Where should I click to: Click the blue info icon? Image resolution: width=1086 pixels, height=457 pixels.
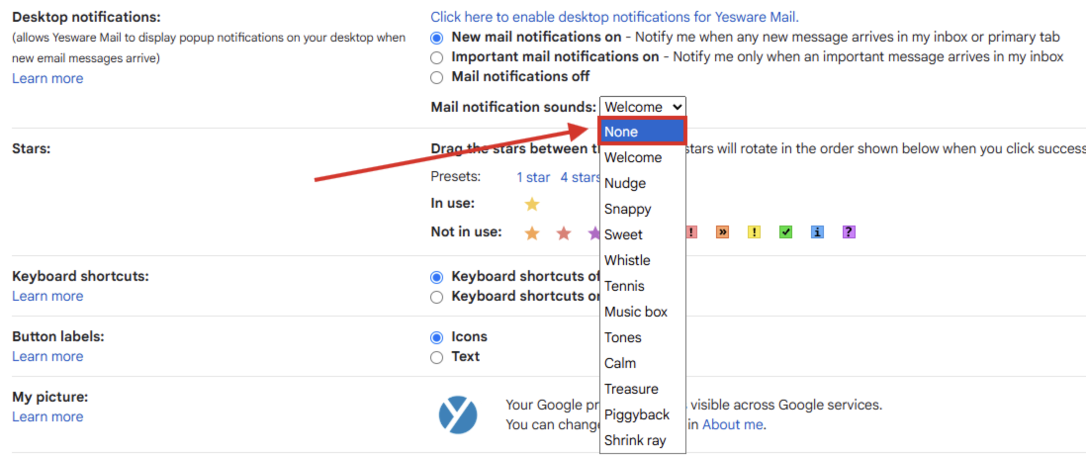click(817, 232)
